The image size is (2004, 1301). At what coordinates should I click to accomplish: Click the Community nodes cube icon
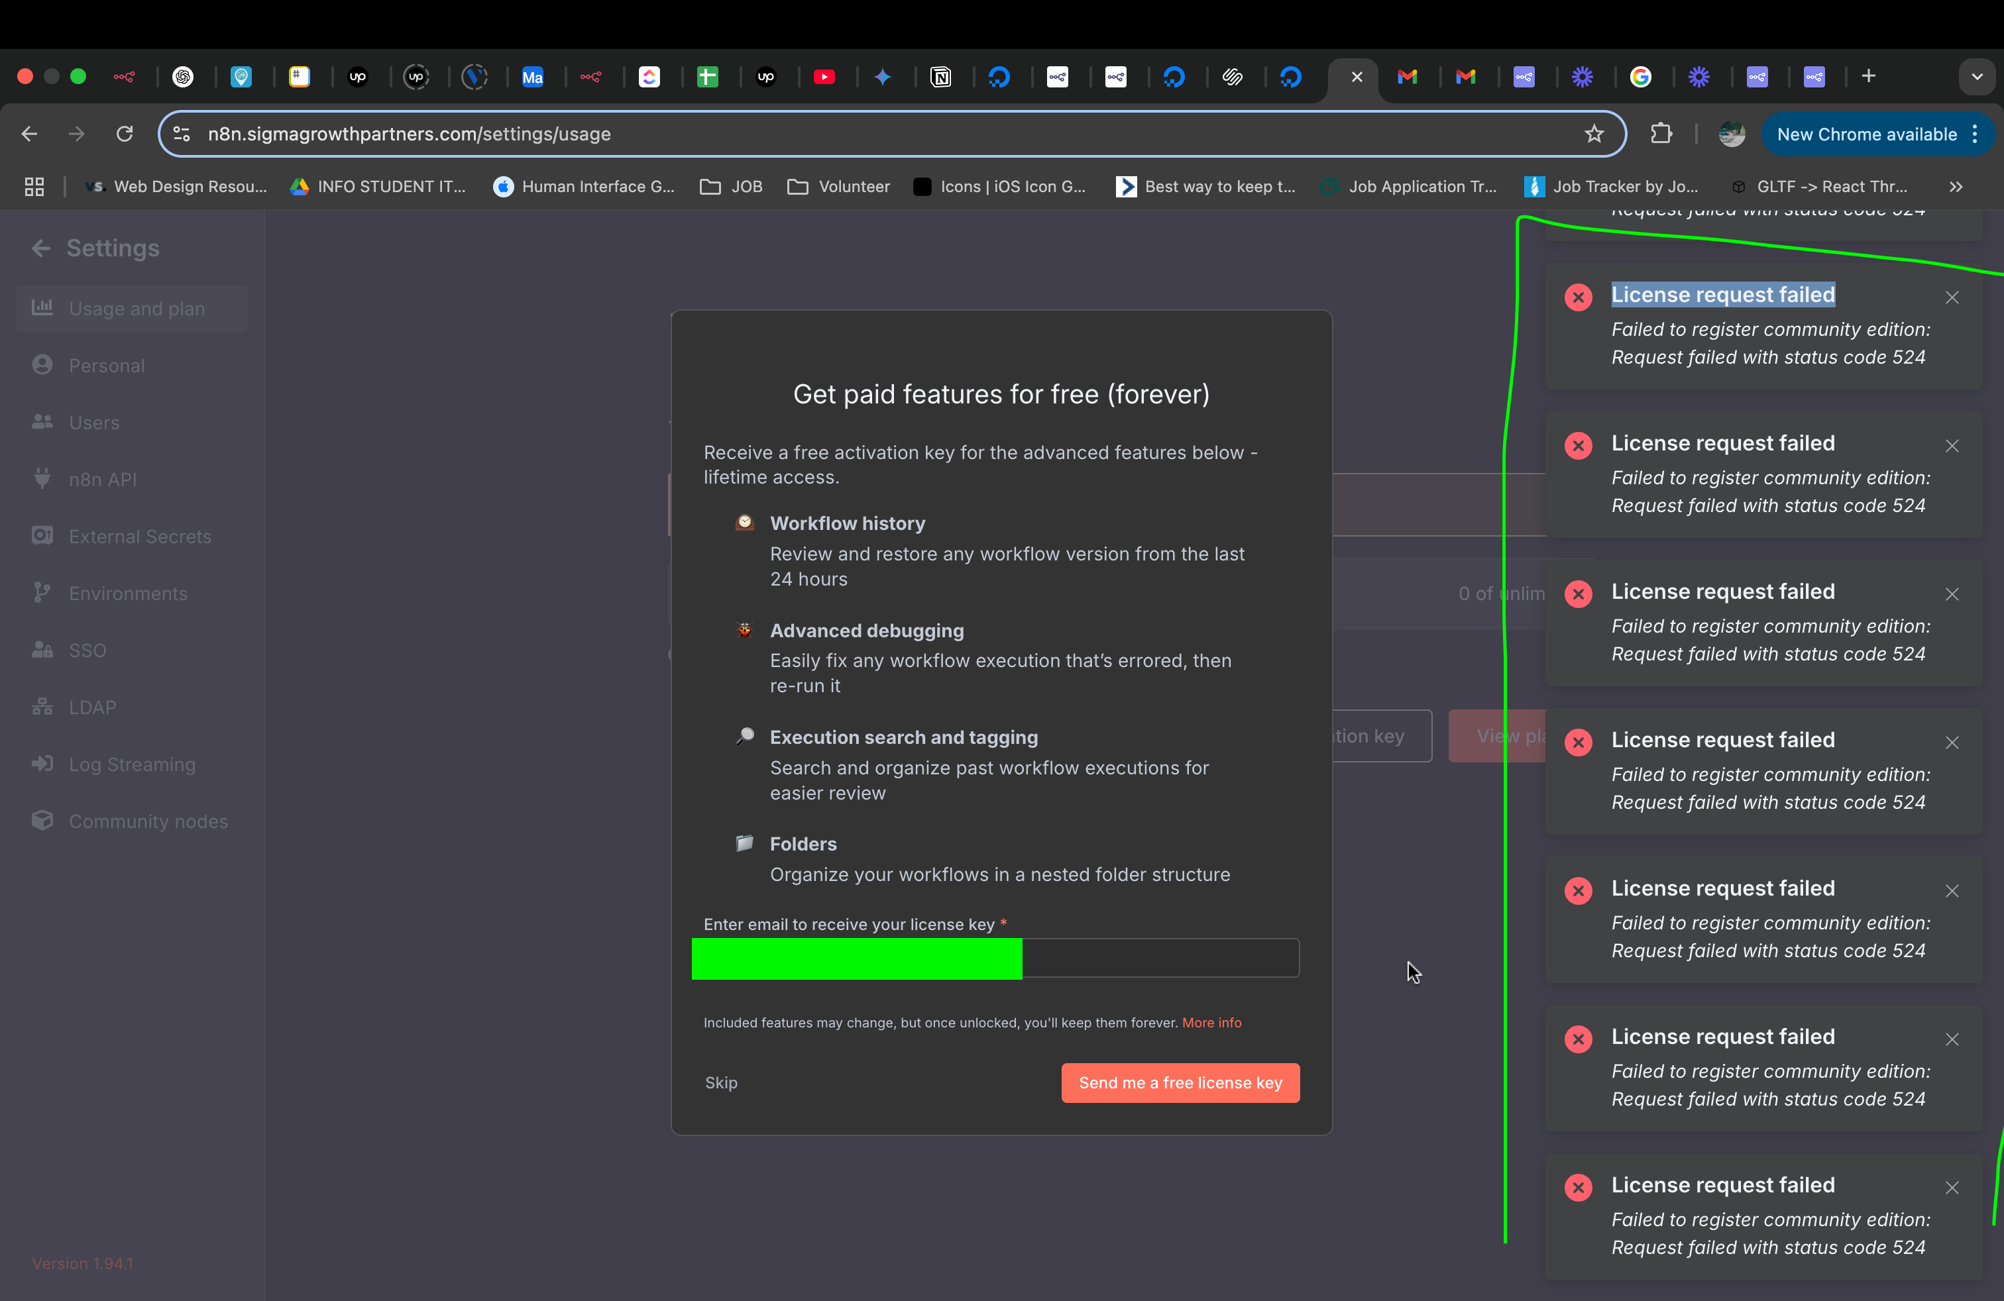[42, 819]
